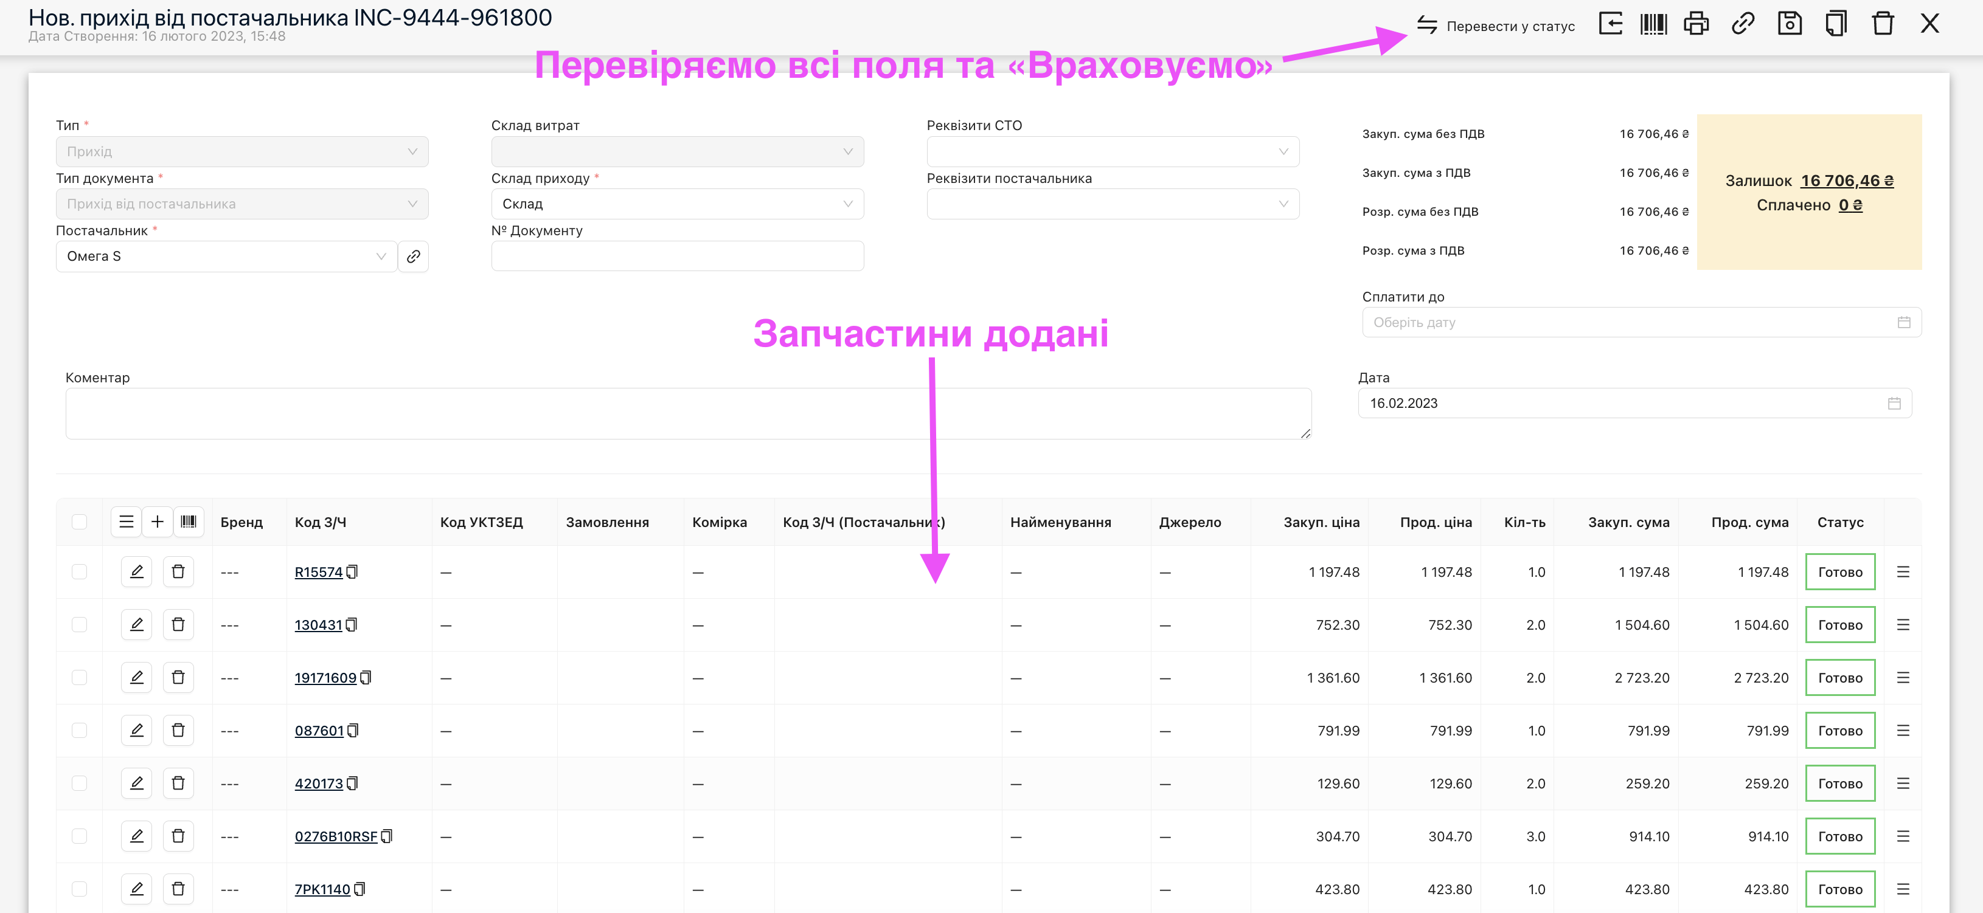Open the Реквізити СТО dropdown
This screenshot has height=913, width=1983.
pos(1113,151)
